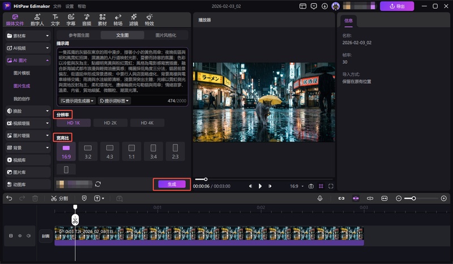Enter fullscreen preview in the player
Viewport: 453px width, 264px height.
click(331, 186)
